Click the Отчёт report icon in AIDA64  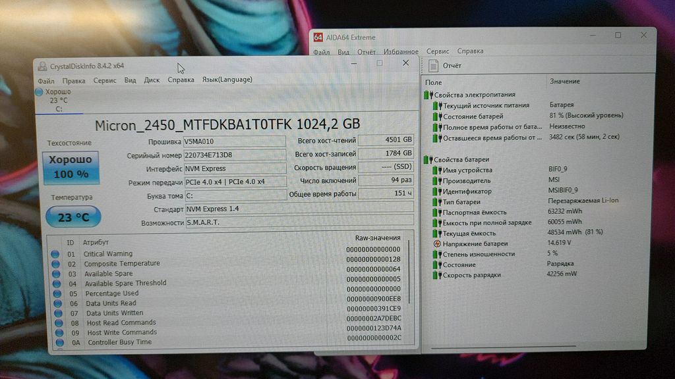click(x=433, y=66)
